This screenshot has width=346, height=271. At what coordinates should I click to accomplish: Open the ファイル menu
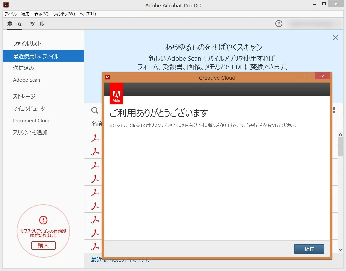(11, 14)
